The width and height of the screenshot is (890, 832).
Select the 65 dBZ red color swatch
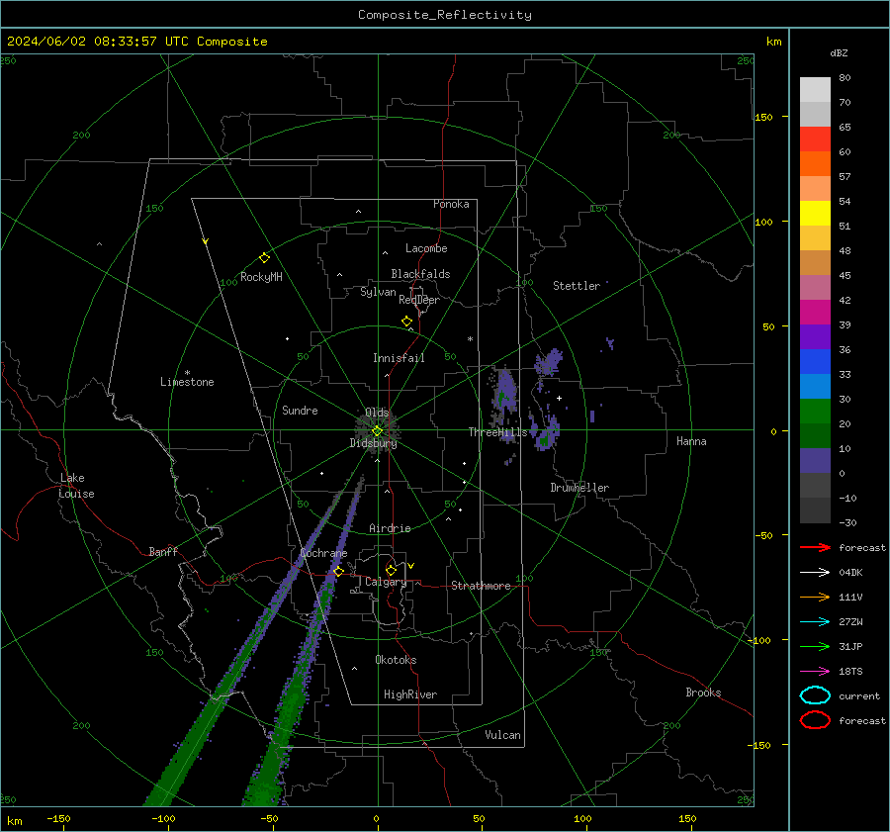click(x=815, y=139)
